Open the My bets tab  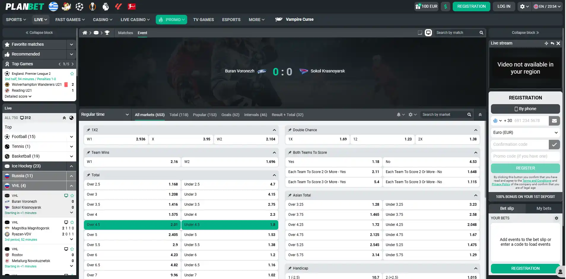point(544,208)
